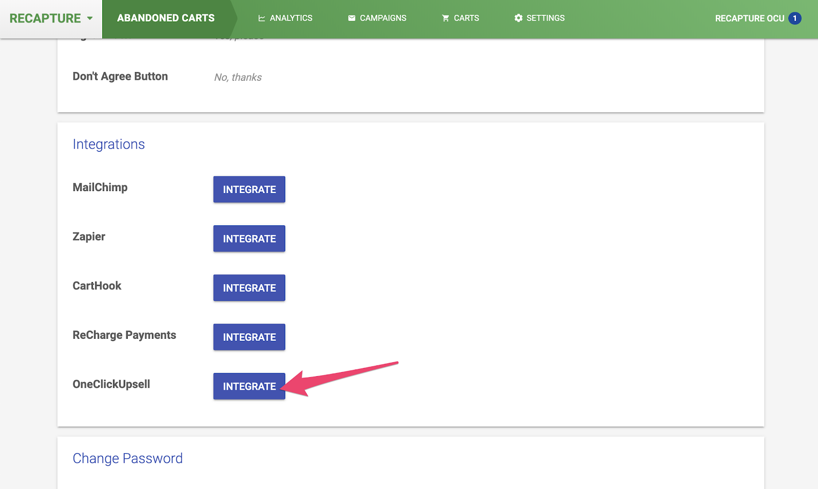Click the Integrations section heading

tap(109, 144)
